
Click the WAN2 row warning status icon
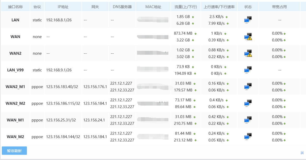(x=248, y=53)
